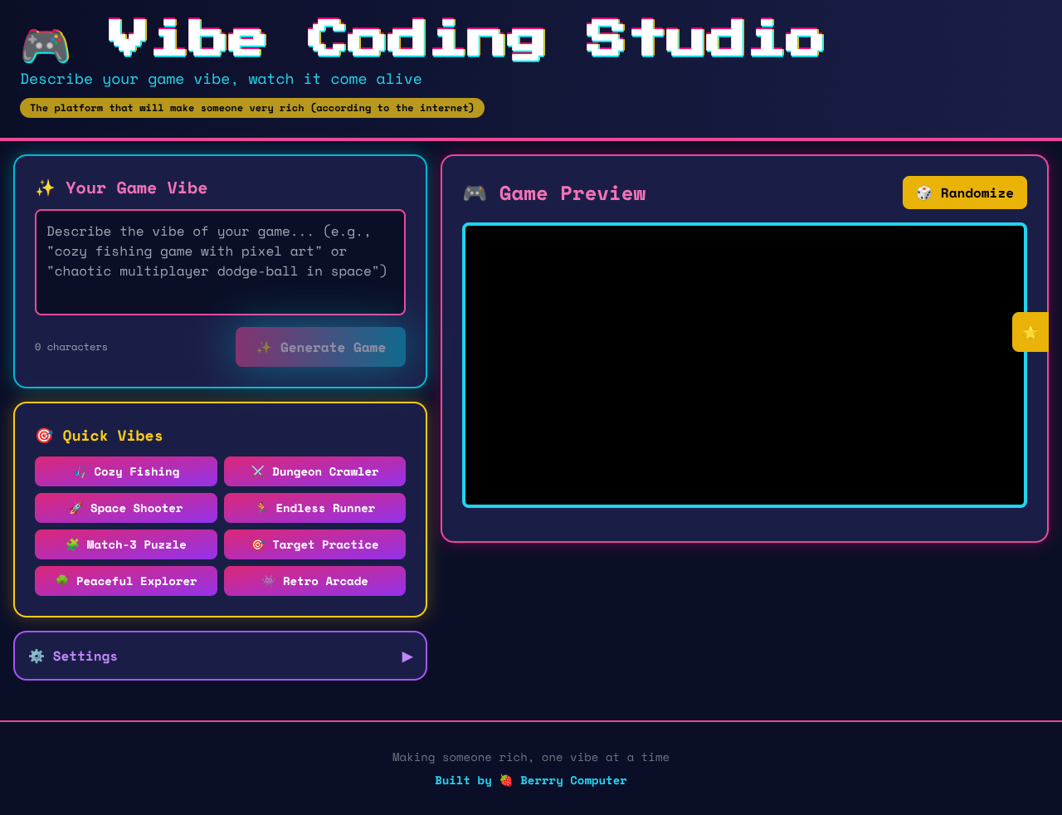Expand the Settings section with its arrow
The width and height of the screenshot is (1062, 815).
(406, 656)
